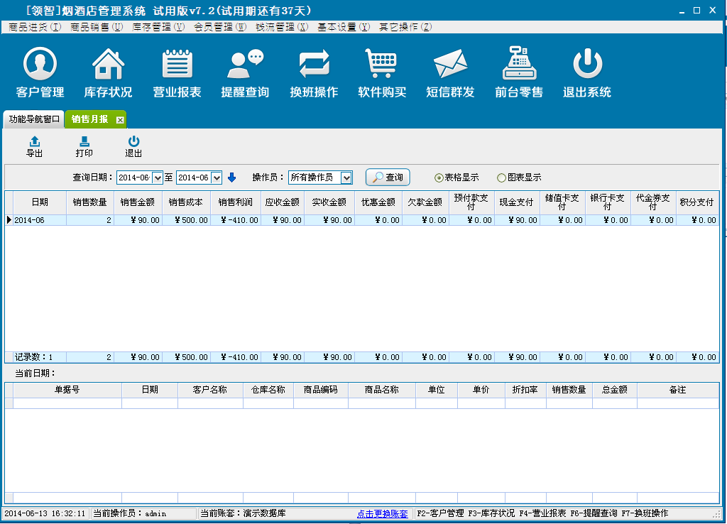
Task: Expand the end date dropdown
Action: click(217, 178)
